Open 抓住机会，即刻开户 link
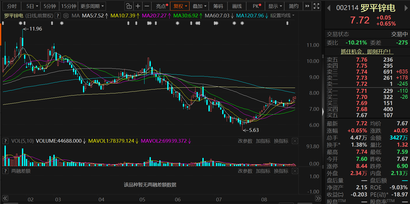 pyautogui.click(x=367, y=52)
